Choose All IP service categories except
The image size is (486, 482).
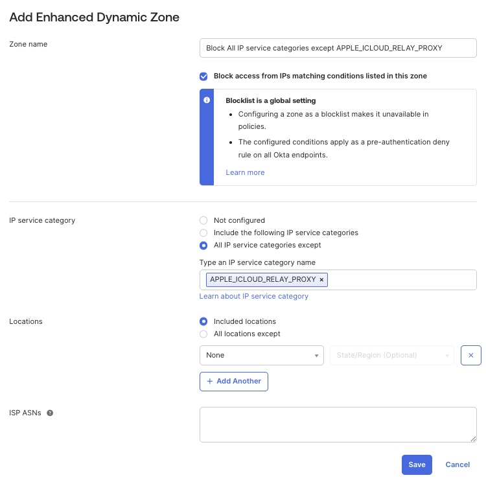pyautogui.click(x=204, y=246)
